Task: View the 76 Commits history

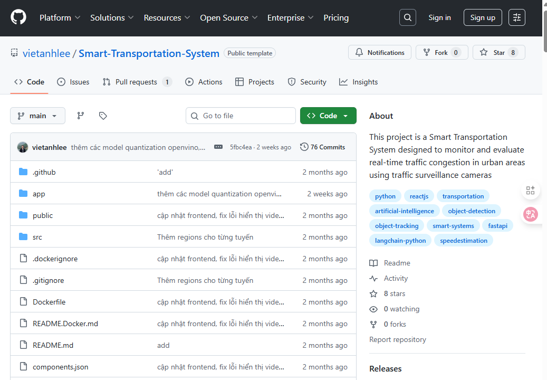Action: click(x=323, y=147)
